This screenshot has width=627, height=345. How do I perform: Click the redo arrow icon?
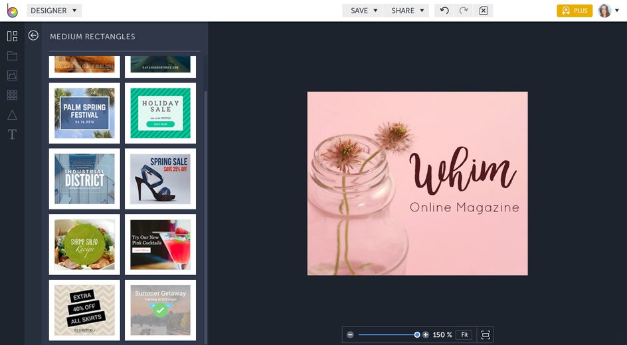464,11
